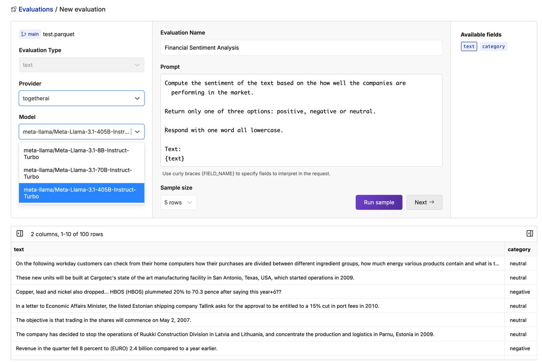Click negative category cell in Copper row

520,292
